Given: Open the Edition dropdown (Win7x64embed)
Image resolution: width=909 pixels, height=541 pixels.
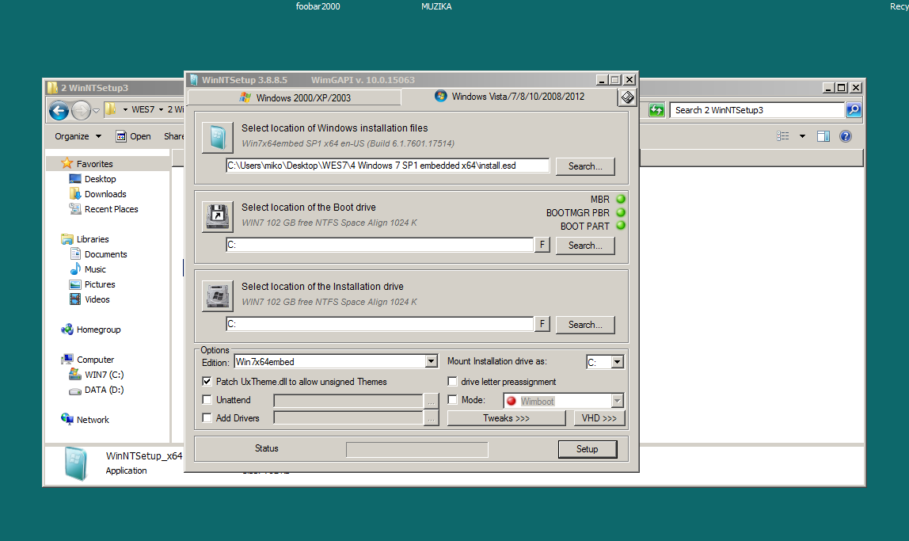Looking at the screenshot, I should click(x=432, y=362).
